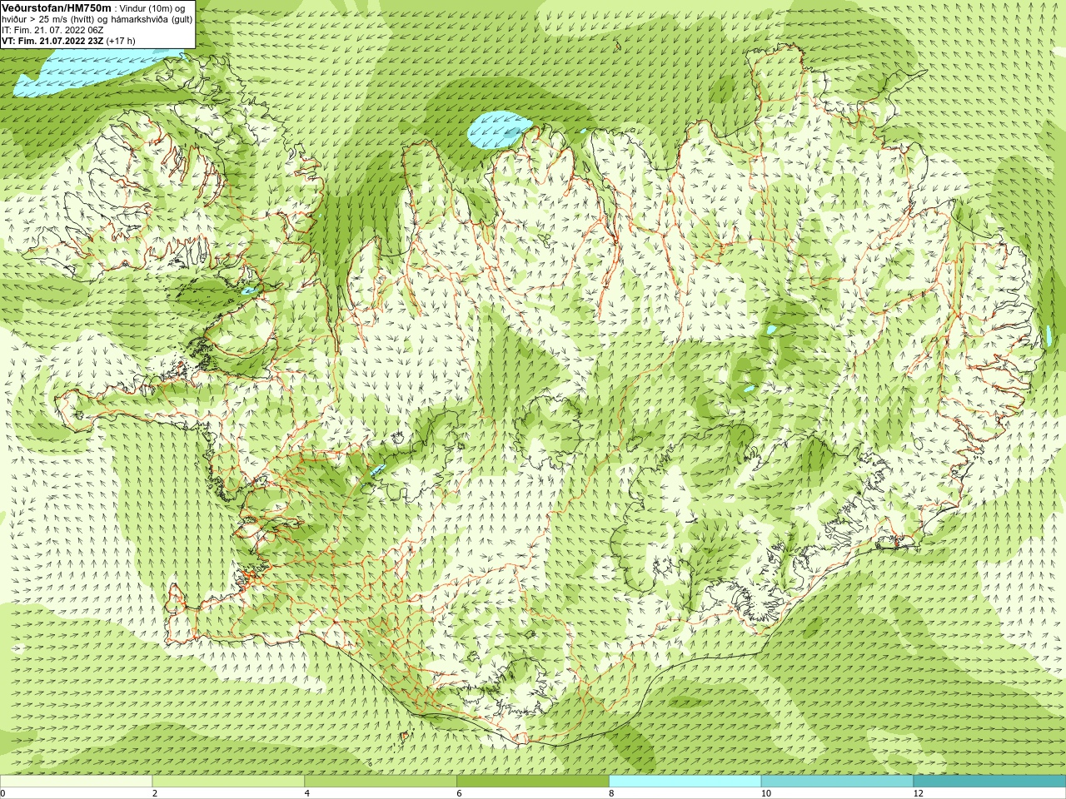
Task: Click the medium green 4–6 m/s legend swatch
Action: (381, 782)
